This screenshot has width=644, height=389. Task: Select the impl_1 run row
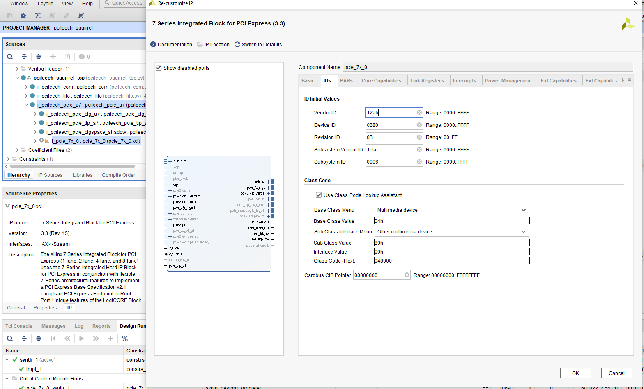coord(34,369)
